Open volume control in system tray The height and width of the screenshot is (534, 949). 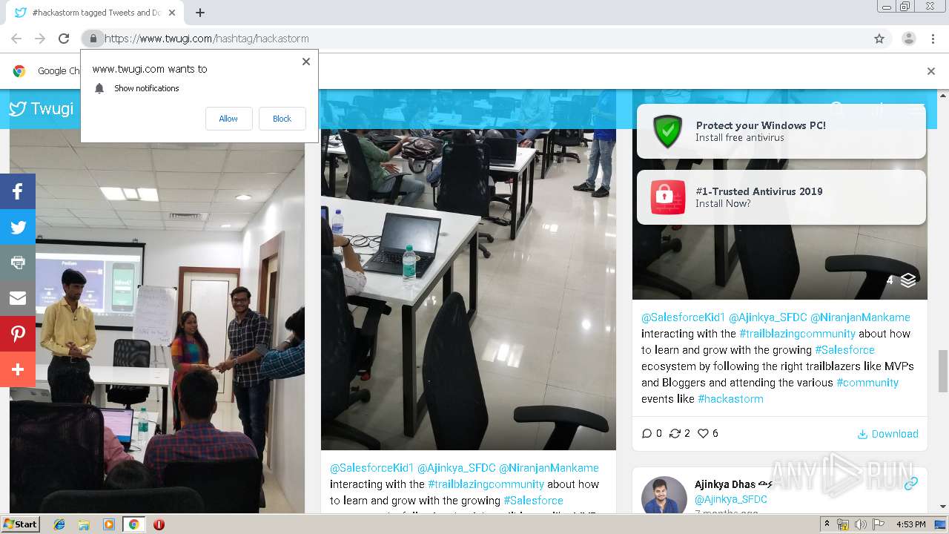[860, 524]
